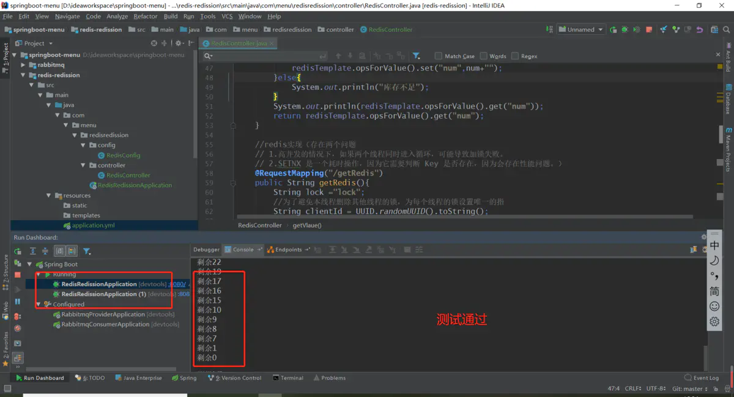Collapse the Spring Boot node in Run Dashboard
Screen dimensions: 734x397
pos(29,264)
